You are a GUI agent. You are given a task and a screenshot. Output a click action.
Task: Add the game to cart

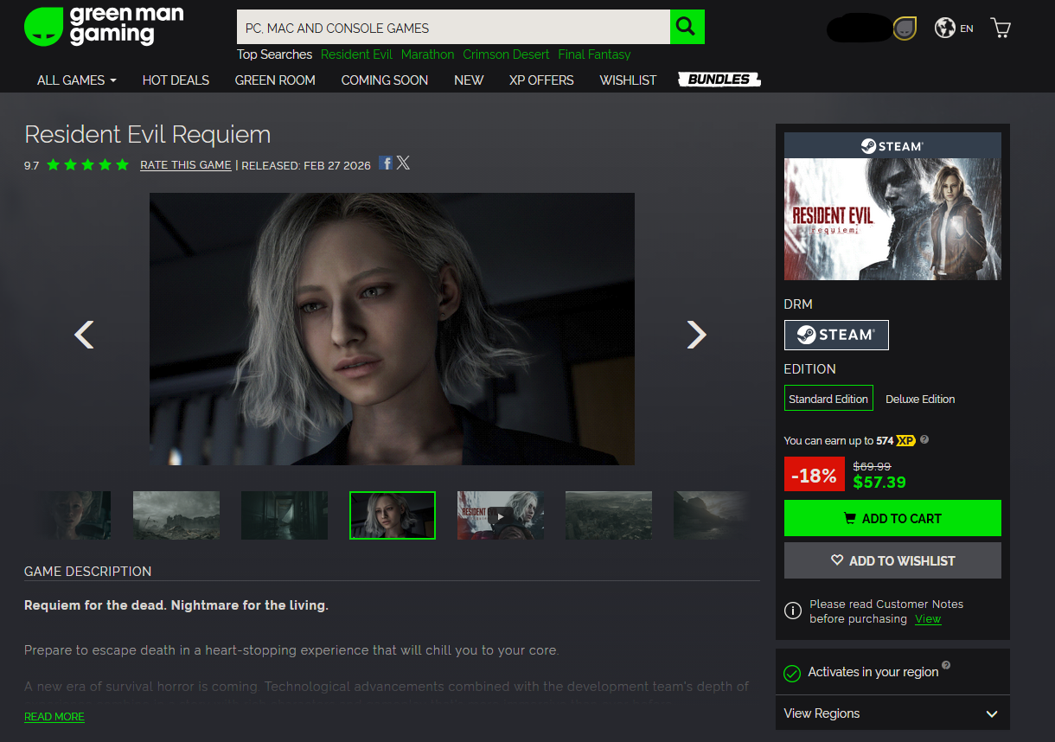pos(892,518)
